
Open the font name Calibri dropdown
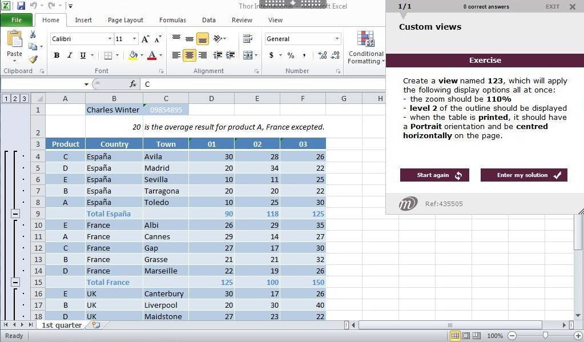110,39
